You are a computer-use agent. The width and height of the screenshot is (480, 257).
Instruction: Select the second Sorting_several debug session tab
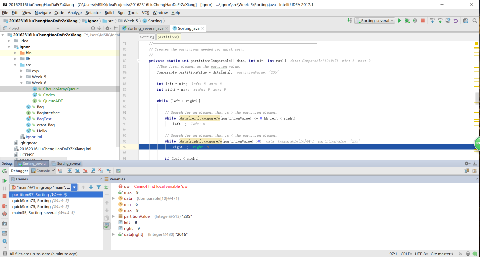pyautogui.click(x=66, y=163)
